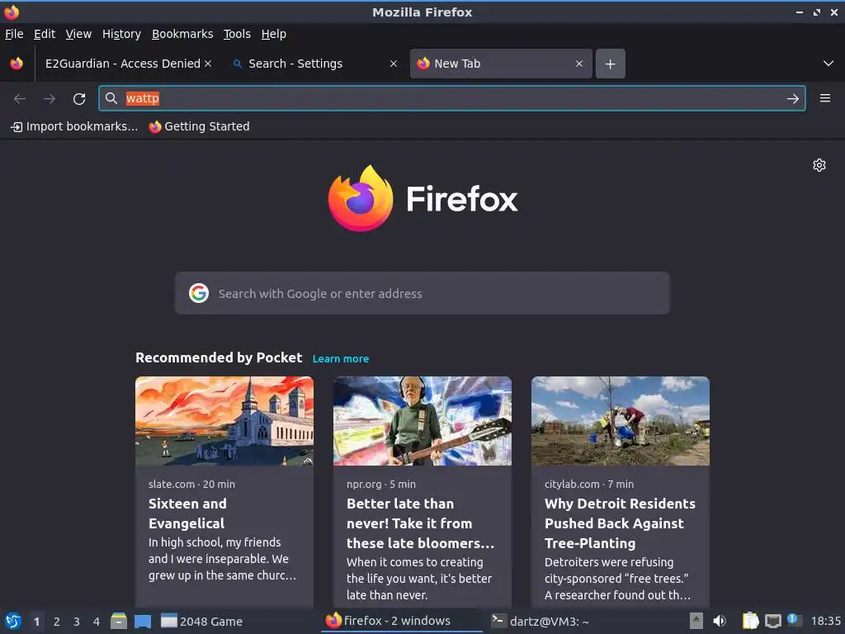
Task: Click citylab.com · 7 min source text
Action: pyautogui.click(x=589, y=484)
